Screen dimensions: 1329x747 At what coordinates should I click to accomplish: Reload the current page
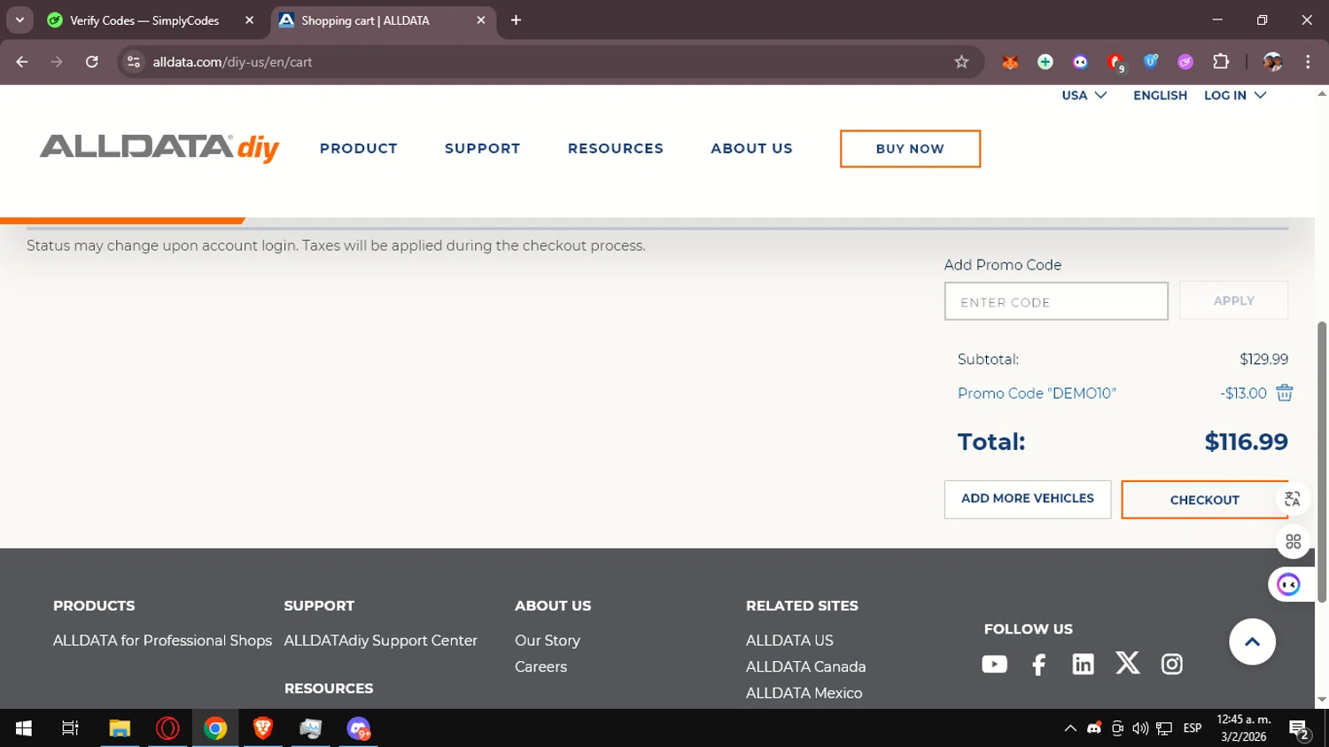(92, 62)
